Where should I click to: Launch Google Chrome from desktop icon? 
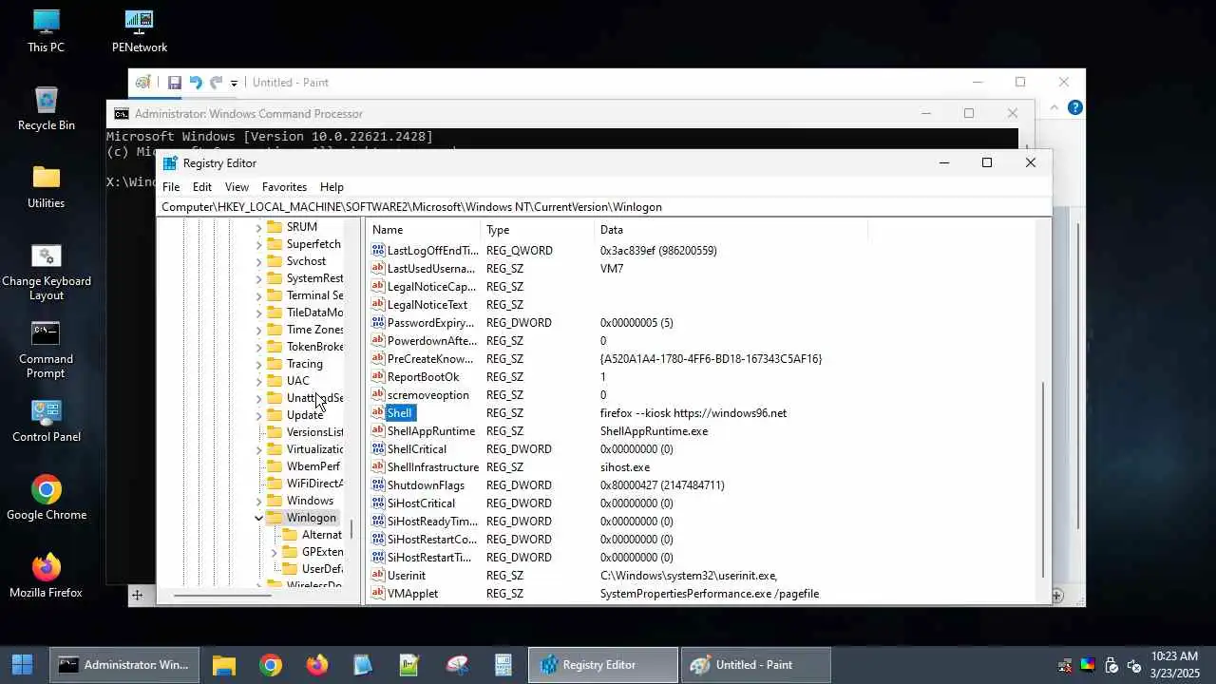tap(46, 498)
